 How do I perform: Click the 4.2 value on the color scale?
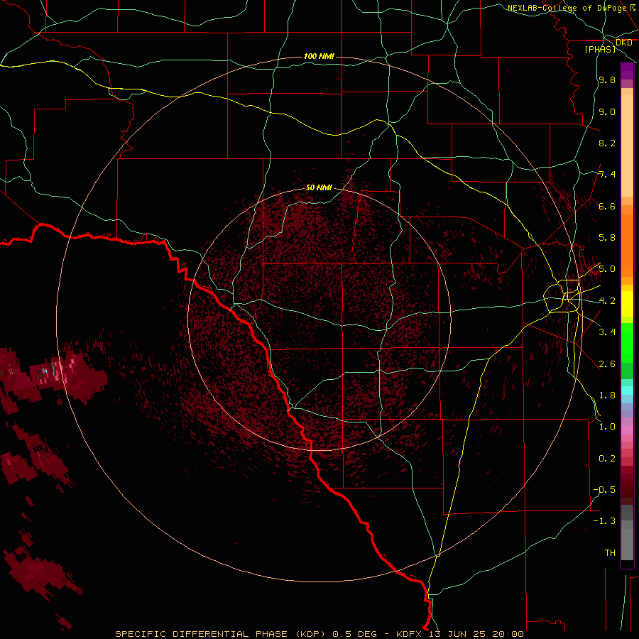[607, 301]
